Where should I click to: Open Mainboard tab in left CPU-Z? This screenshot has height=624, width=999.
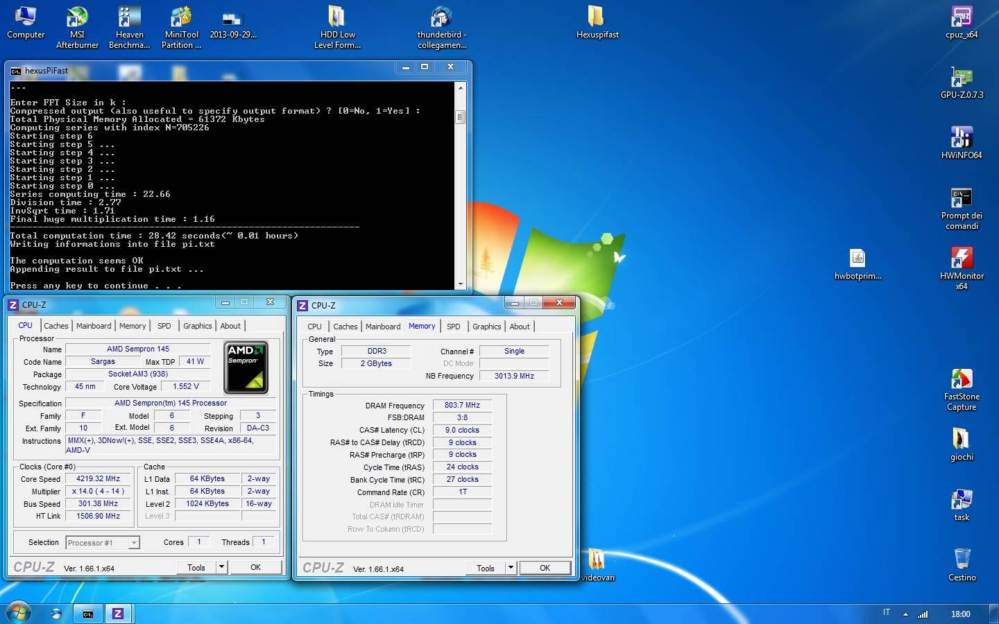pyautogui.click(x=94, y=326)
